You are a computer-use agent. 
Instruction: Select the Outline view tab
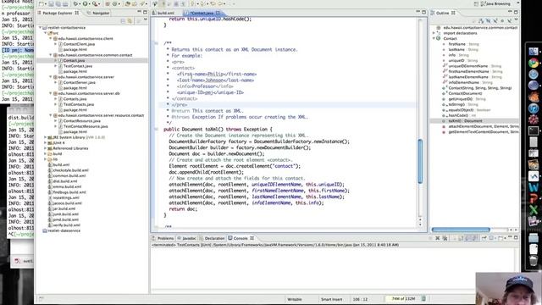click(x=444, y=13)
